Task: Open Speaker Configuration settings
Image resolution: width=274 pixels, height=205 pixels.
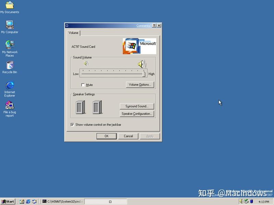Action: (x=137, y=114)
